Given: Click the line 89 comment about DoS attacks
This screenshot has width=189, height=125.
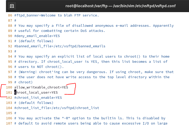Looking at the screenshot, I should coord(60,31).
